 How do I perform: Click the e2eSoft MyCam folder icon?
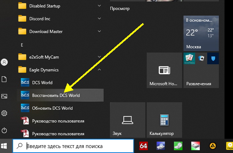coord(22,57)
